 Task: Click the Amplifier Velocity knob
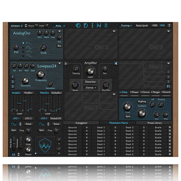(x=76, y=69)
